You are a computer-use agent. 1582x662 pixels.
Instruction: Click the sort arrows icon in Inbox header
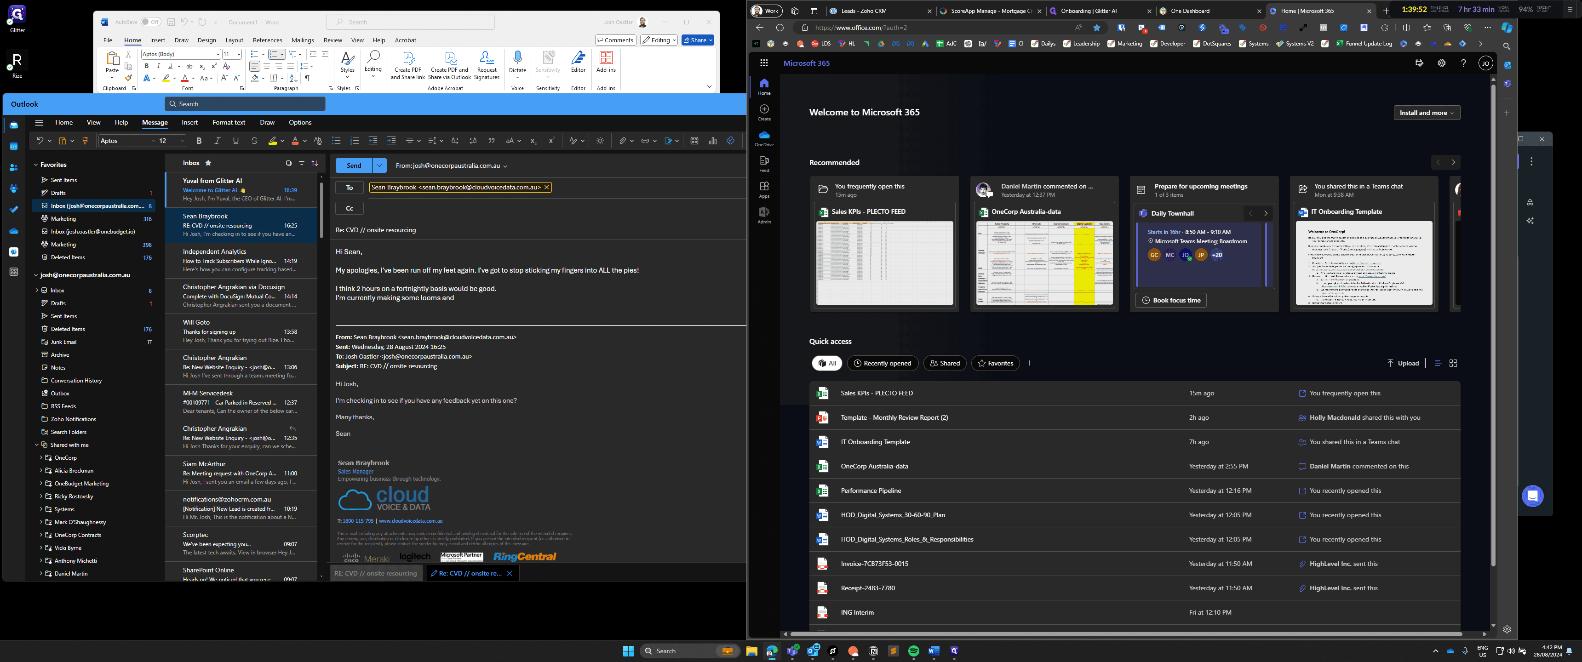click(315, 163)
